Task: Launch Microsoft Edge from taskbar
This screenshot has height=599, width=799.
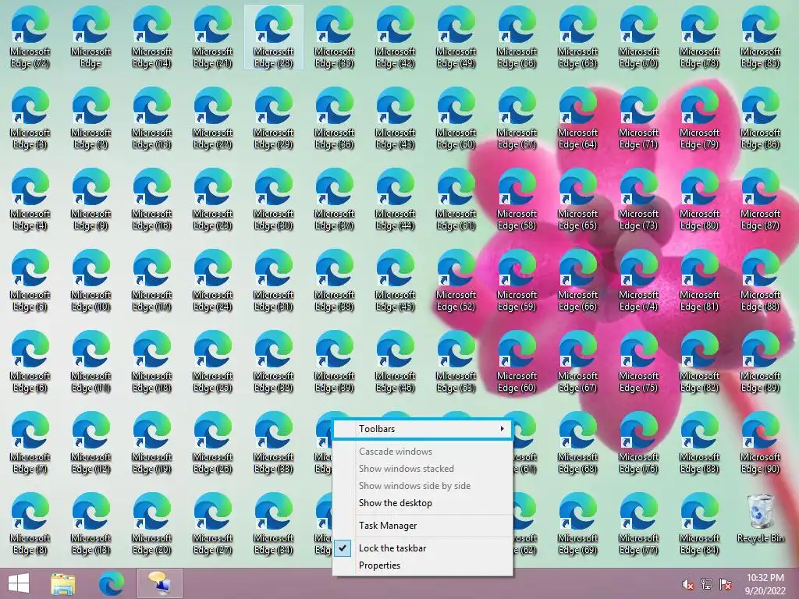Action: coord(111,583)
